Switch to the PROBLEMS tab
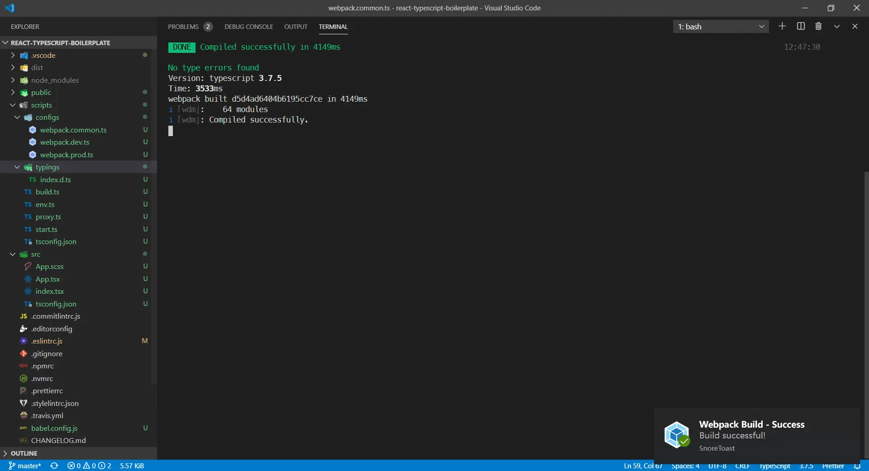Screen dimensions: 869x471 coord(183,27)
